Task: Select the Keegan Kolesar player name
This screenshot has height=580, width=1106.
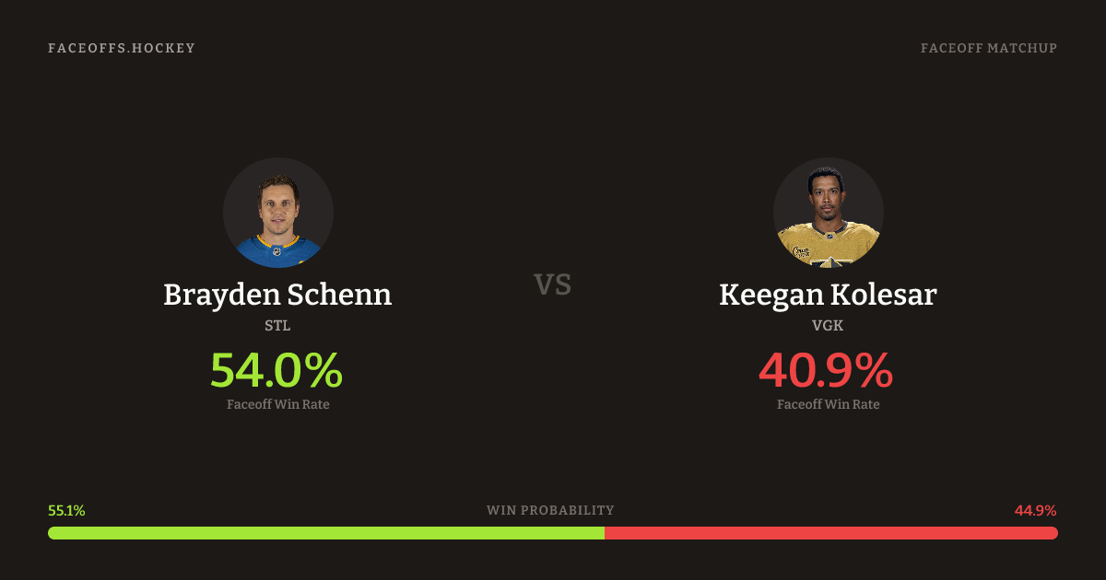Action: pyautogui.click(x=828, y=295)
